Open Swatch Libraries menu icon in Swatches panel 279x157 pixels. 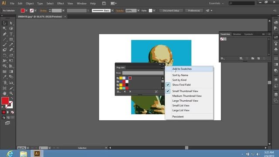[x=223, y=58]
